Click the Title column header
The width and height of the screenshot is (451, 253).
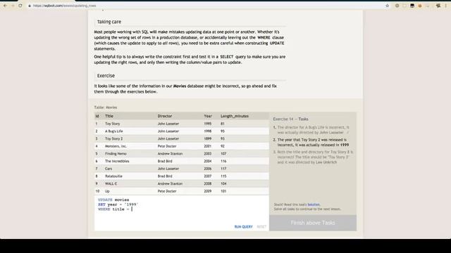(x=109, y=116)
